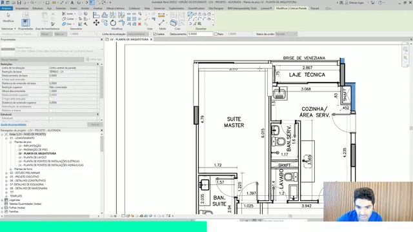The image size is (413, 232).
Task: Click the properties panel vertical scrollbar
Action: coord(102,82)
